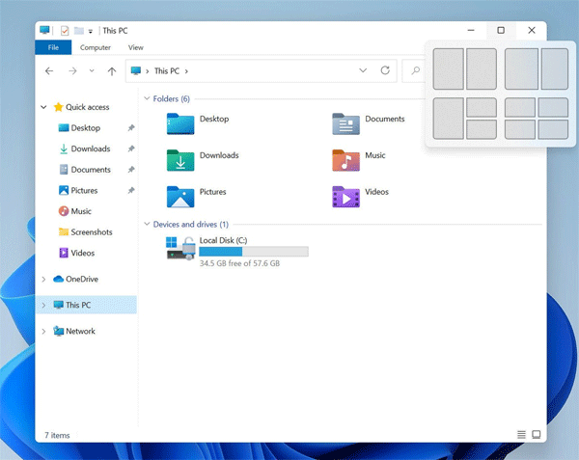Viewport: 579px width, 460px height.
Task: Expand chevron after This PC in address bar
Action: [x=186, y=71]
